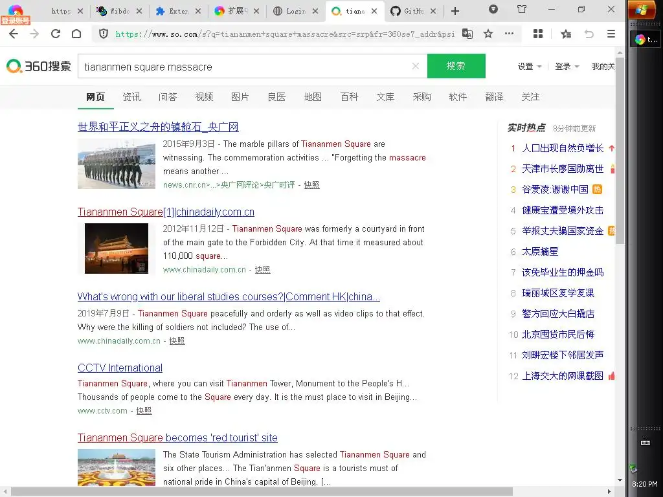Translate this page with the translate icon
The image size is (663, 497).
pos(467,34)
